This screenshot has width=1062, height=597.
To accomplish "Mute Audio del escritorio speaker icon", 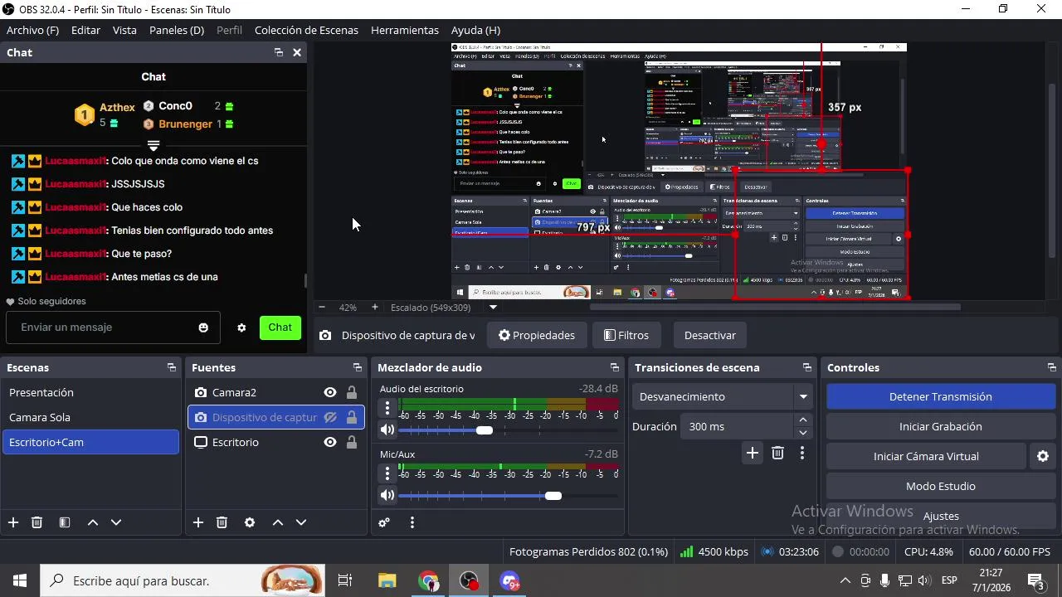I will pyautogui.click(x=387, y=430).
